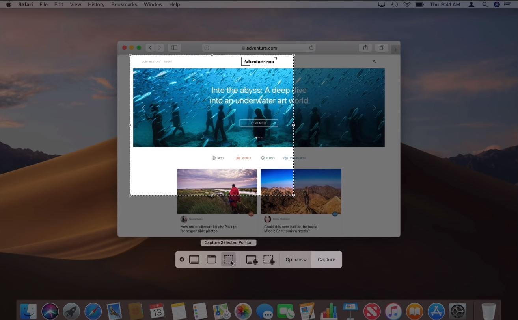518x320 pixels.
Task: Open the Share menu in Safari
Action: point(365,47)
